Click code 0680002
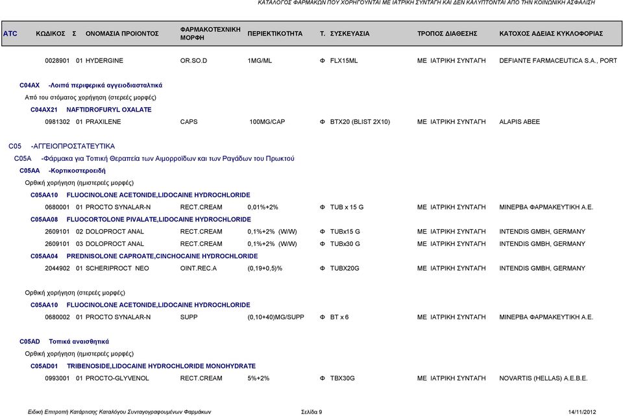The width and height of the screenshot is (623, 416). [57, 317]
